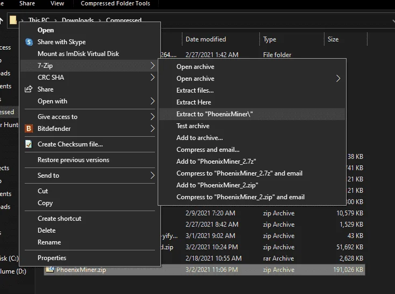Open the View ribbon tab

pos(57,4)
